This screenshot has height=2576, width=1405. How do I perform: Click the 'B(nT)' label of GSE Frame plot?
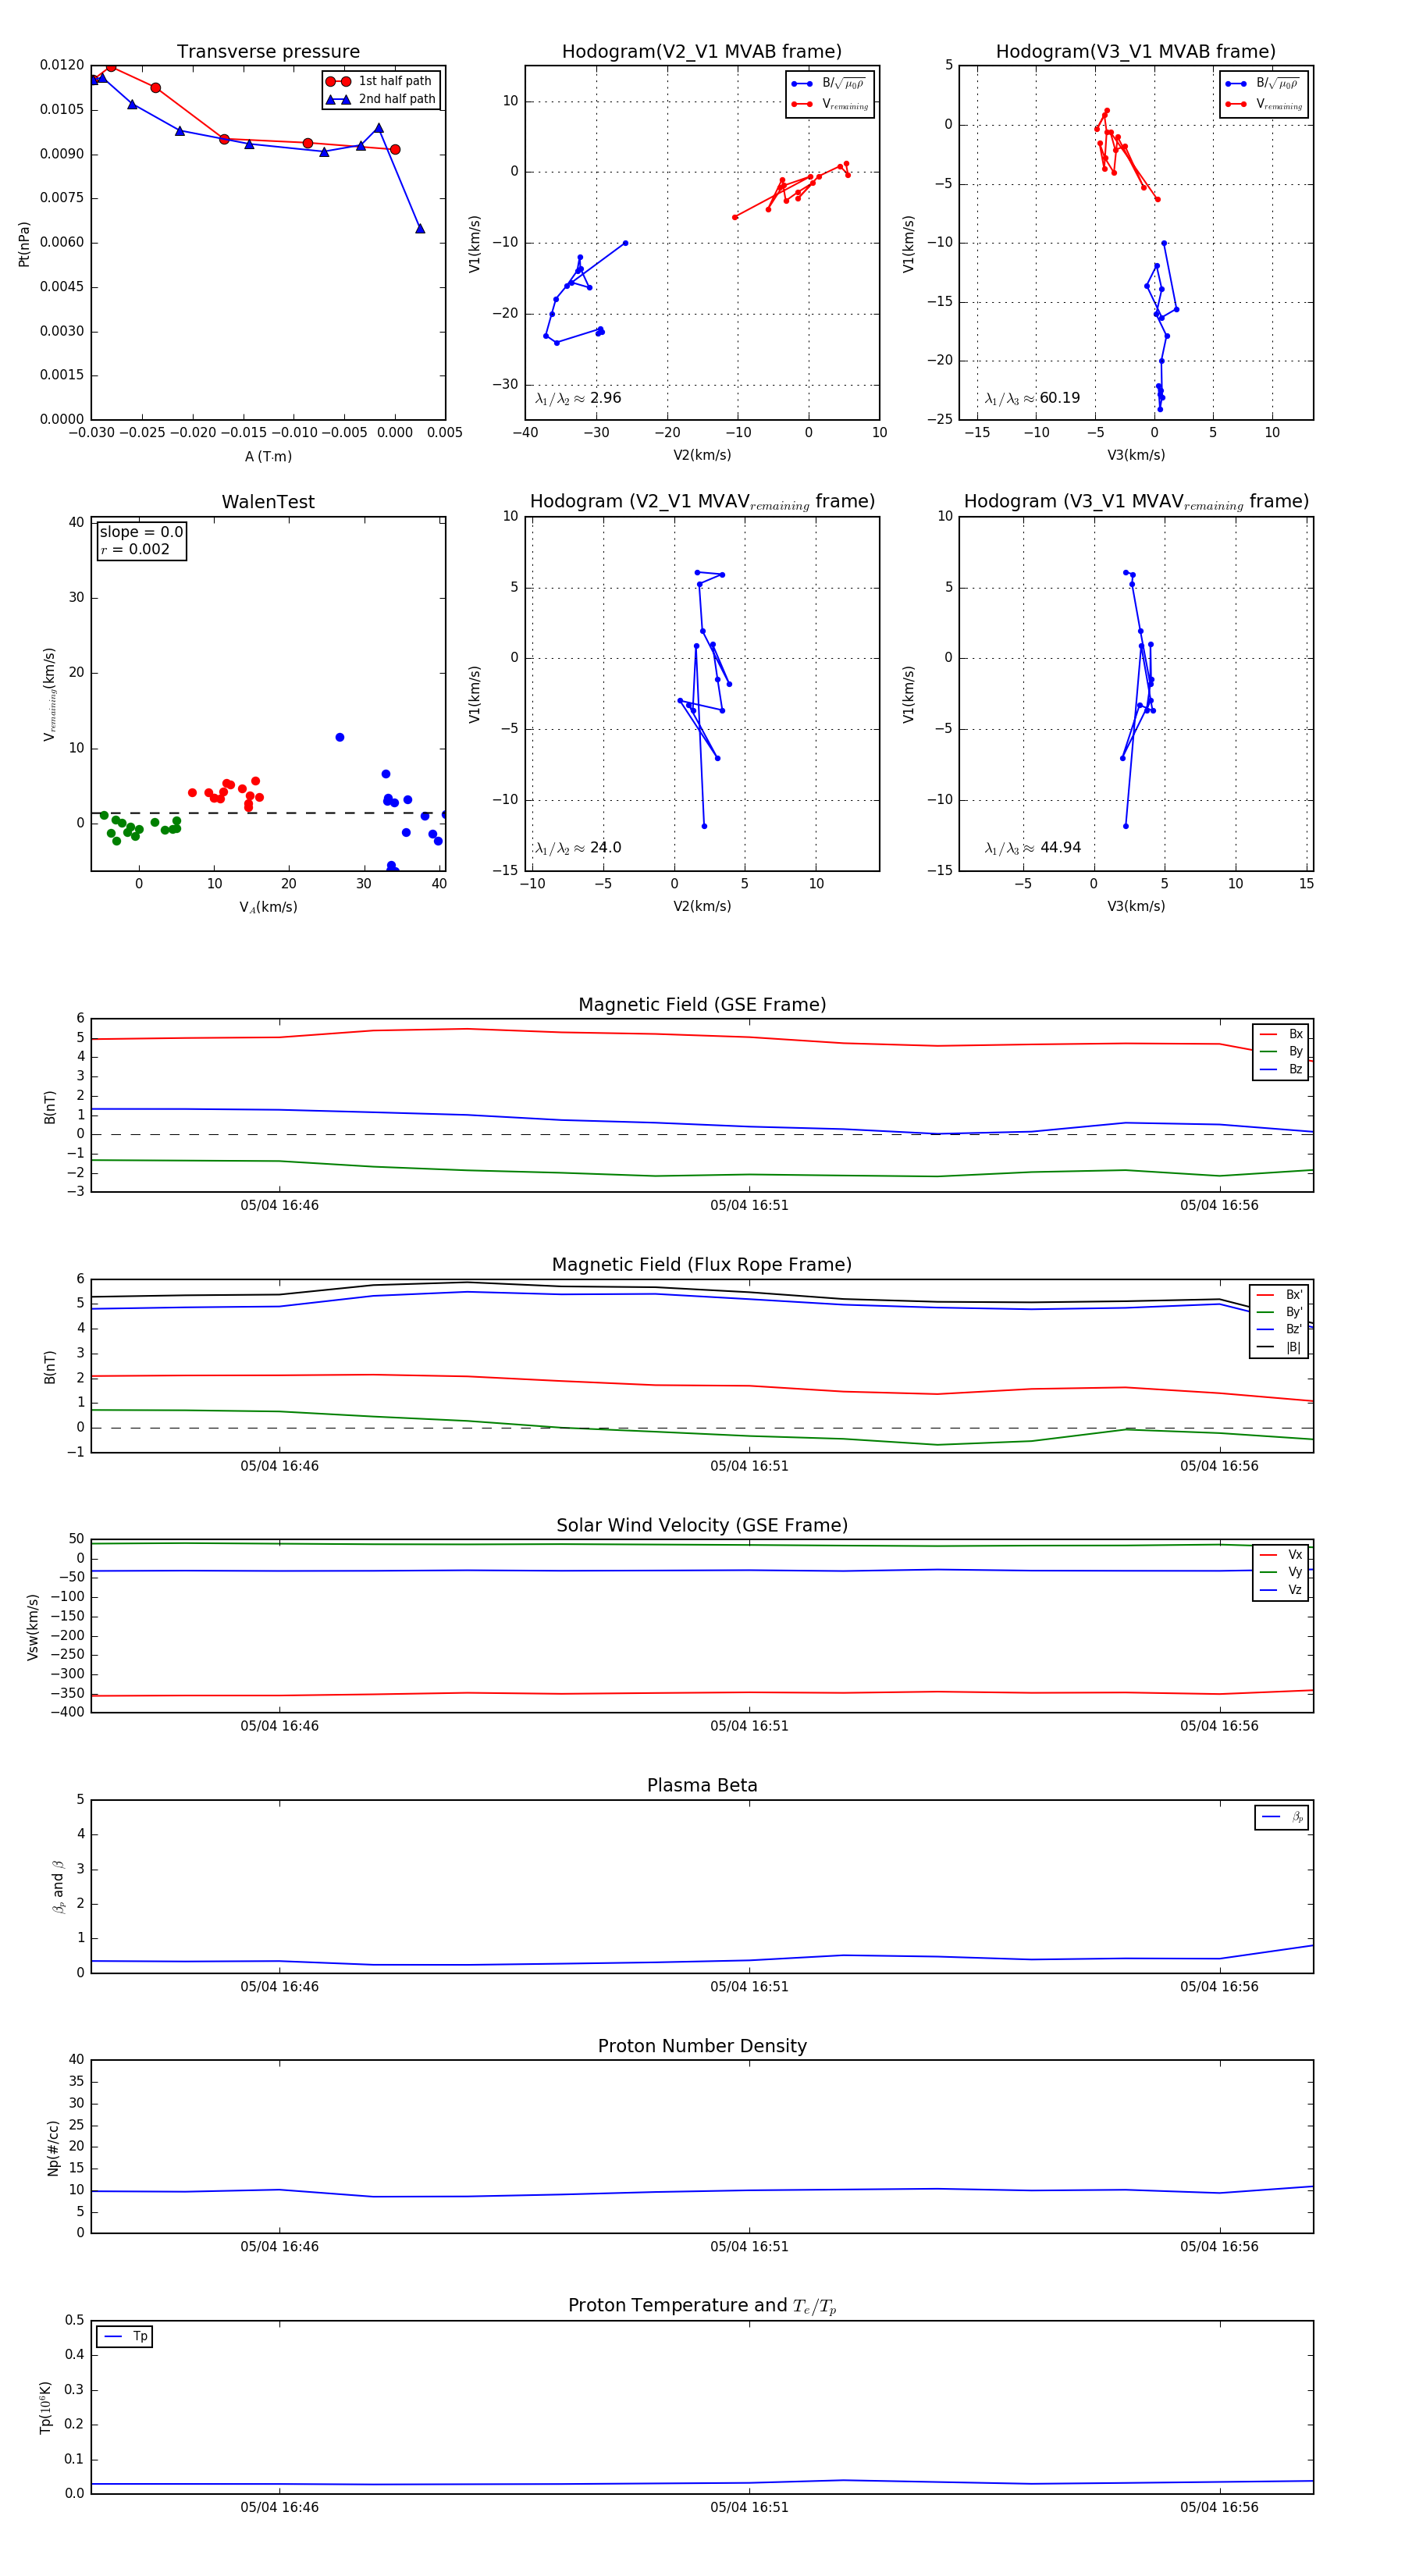(50, 1107)
